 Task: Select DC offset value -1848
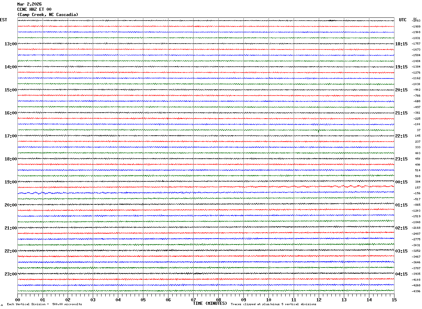416,222
